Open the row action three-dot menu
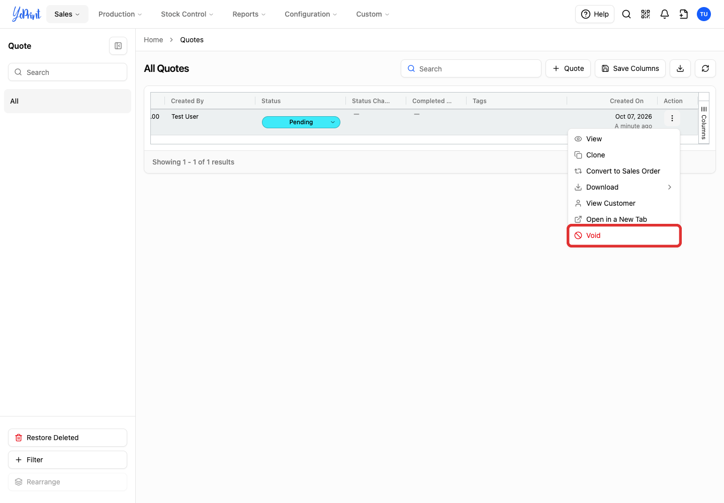The width and height of the screenshot is (724, 503). point(672,118)
